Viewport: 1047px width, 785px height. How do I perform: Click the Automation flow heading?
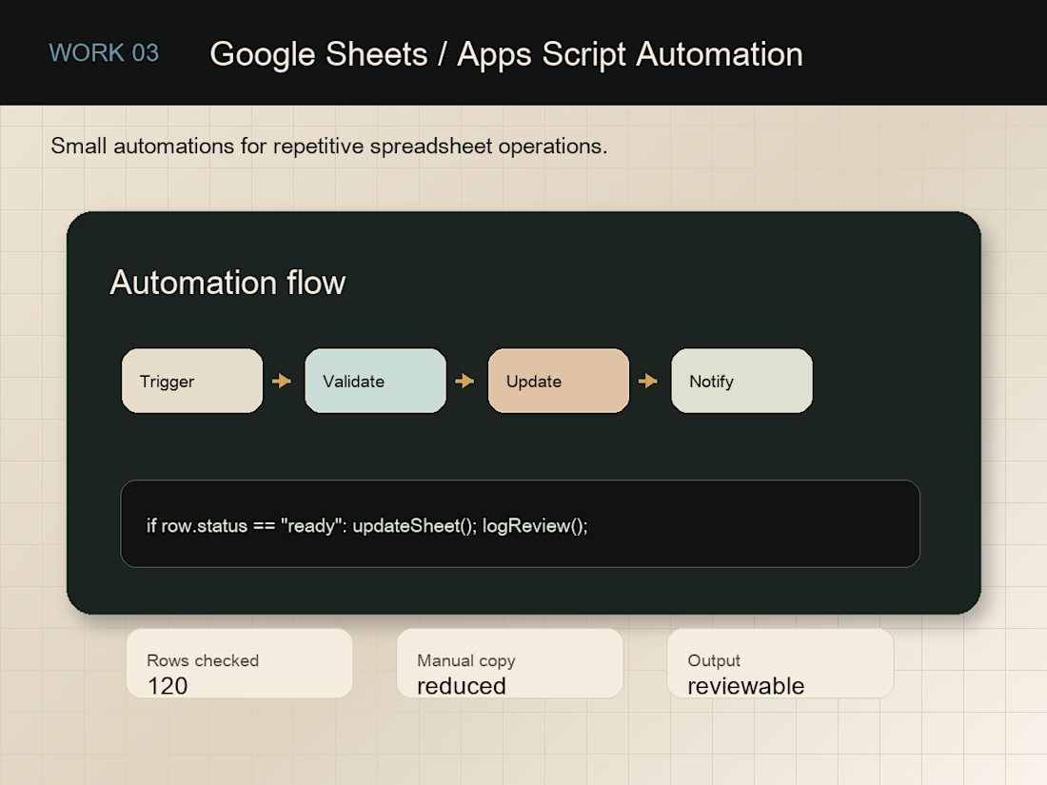pos(227,283)
